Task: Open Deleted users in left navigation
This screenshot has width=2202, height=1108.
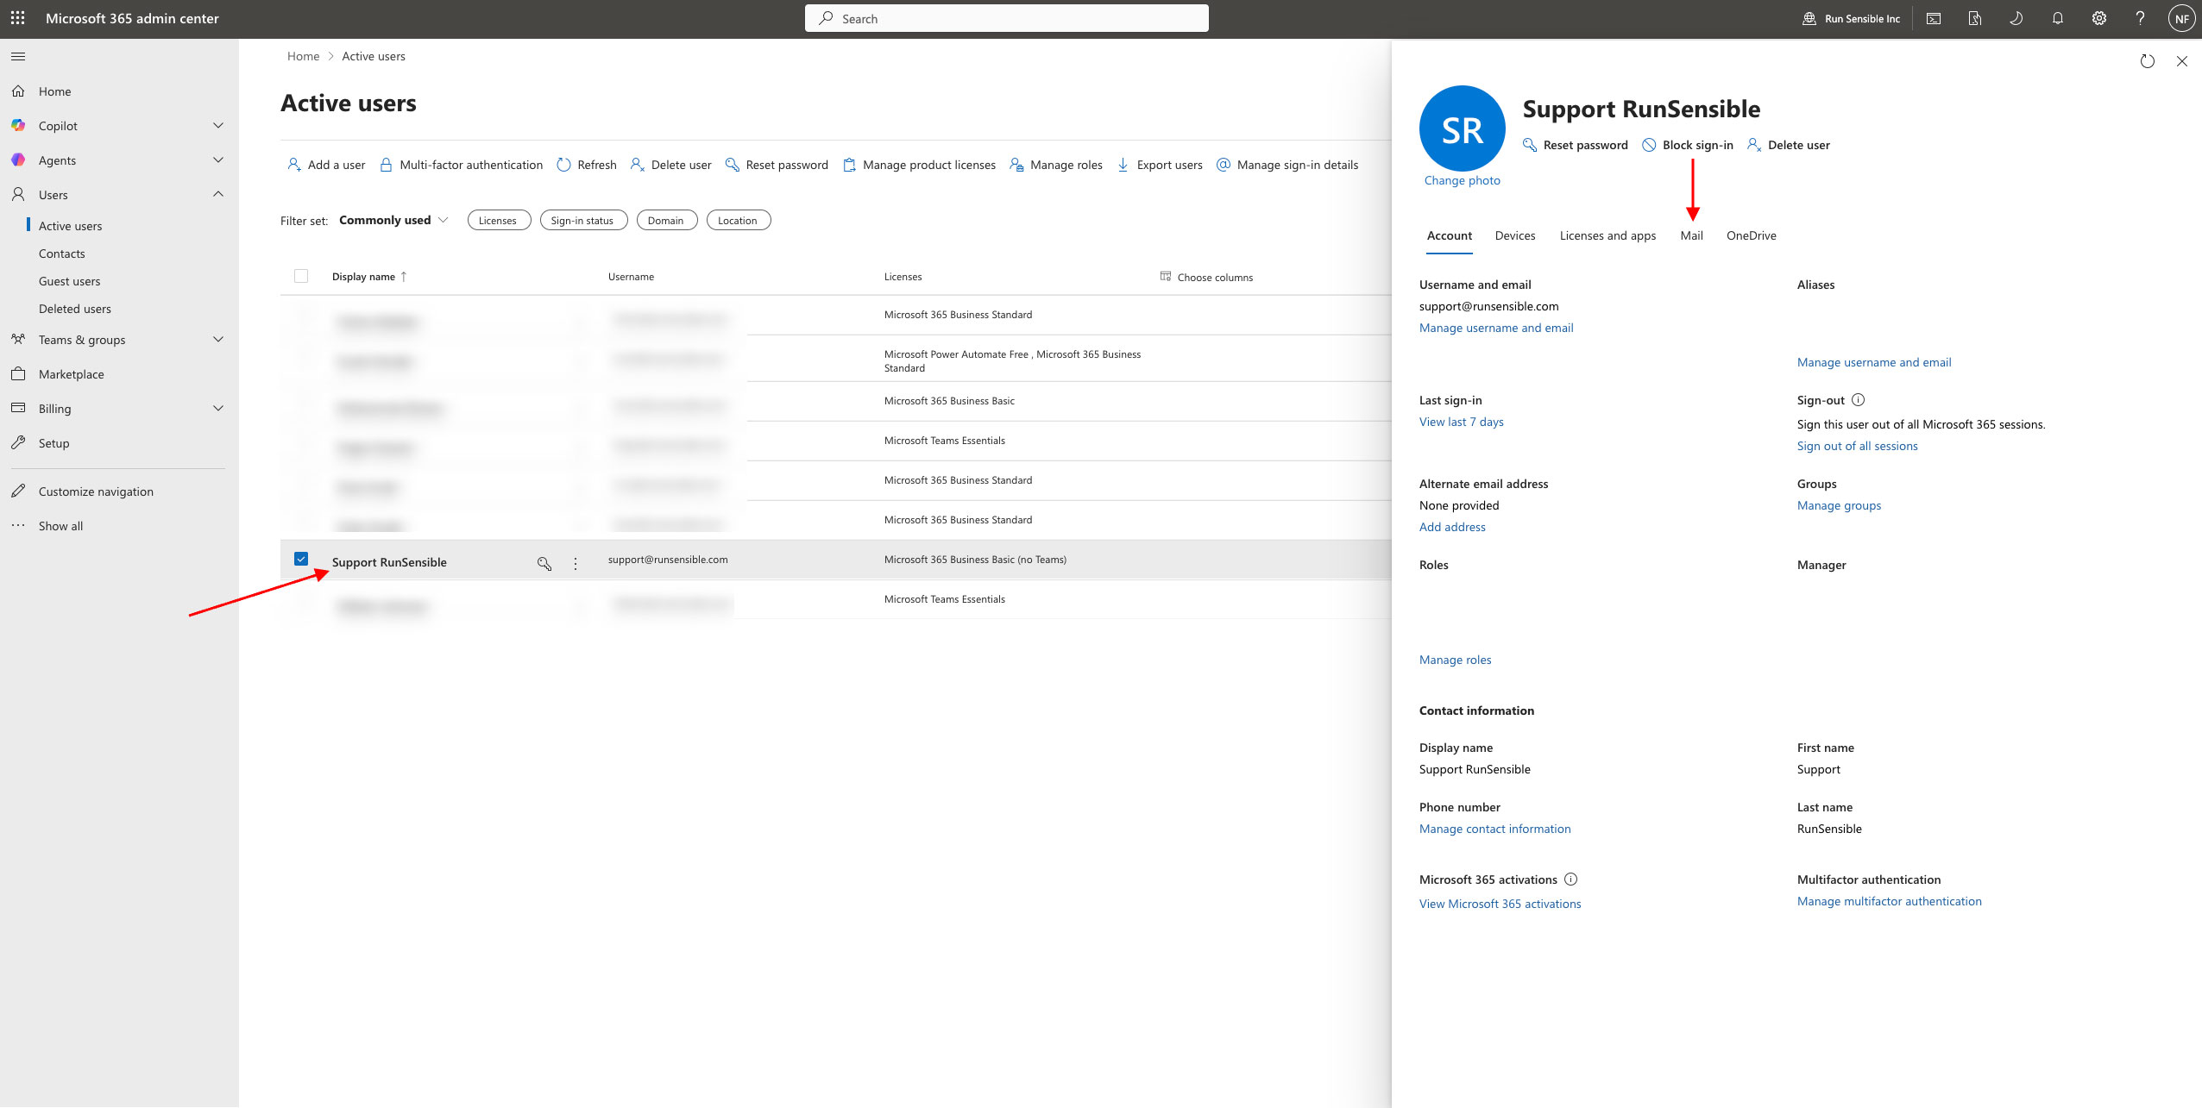Action: point(75,309)
